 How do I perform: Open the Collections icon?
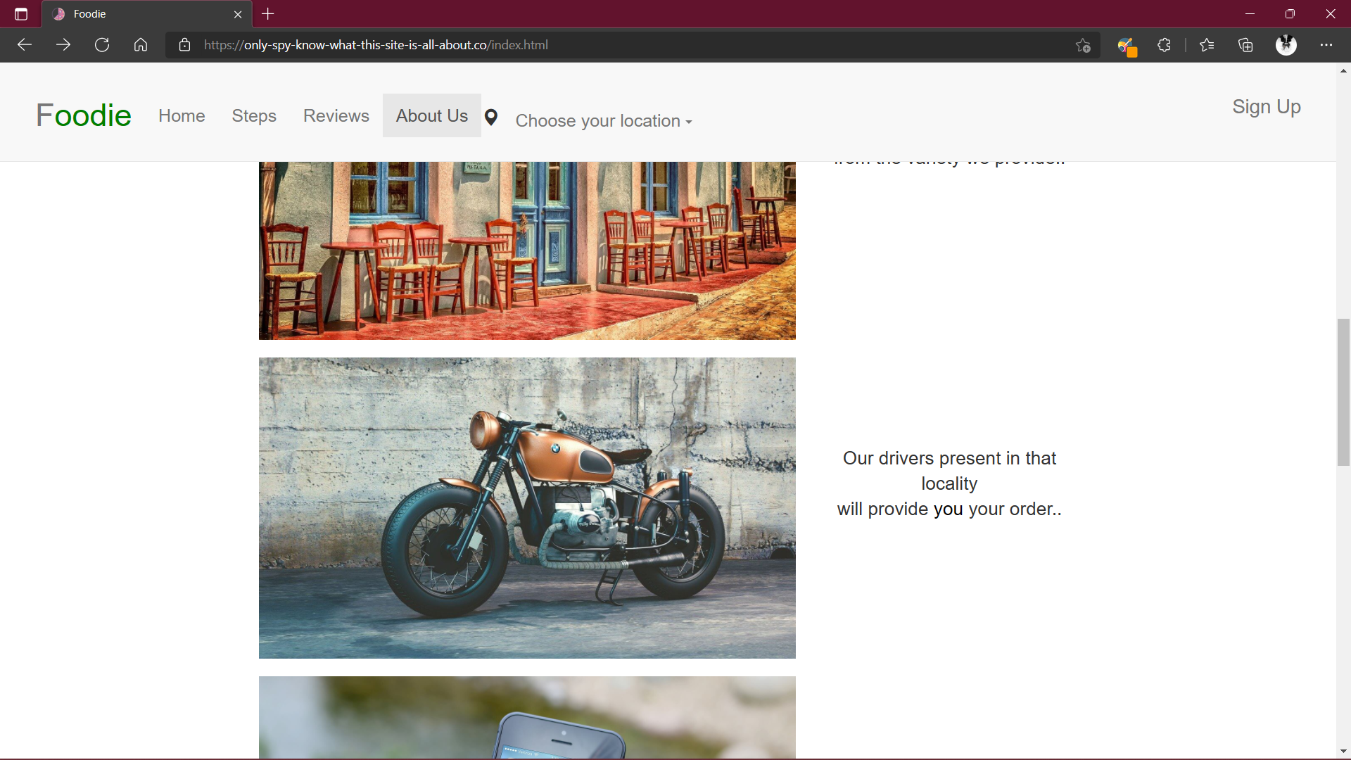coord(1245,45)
